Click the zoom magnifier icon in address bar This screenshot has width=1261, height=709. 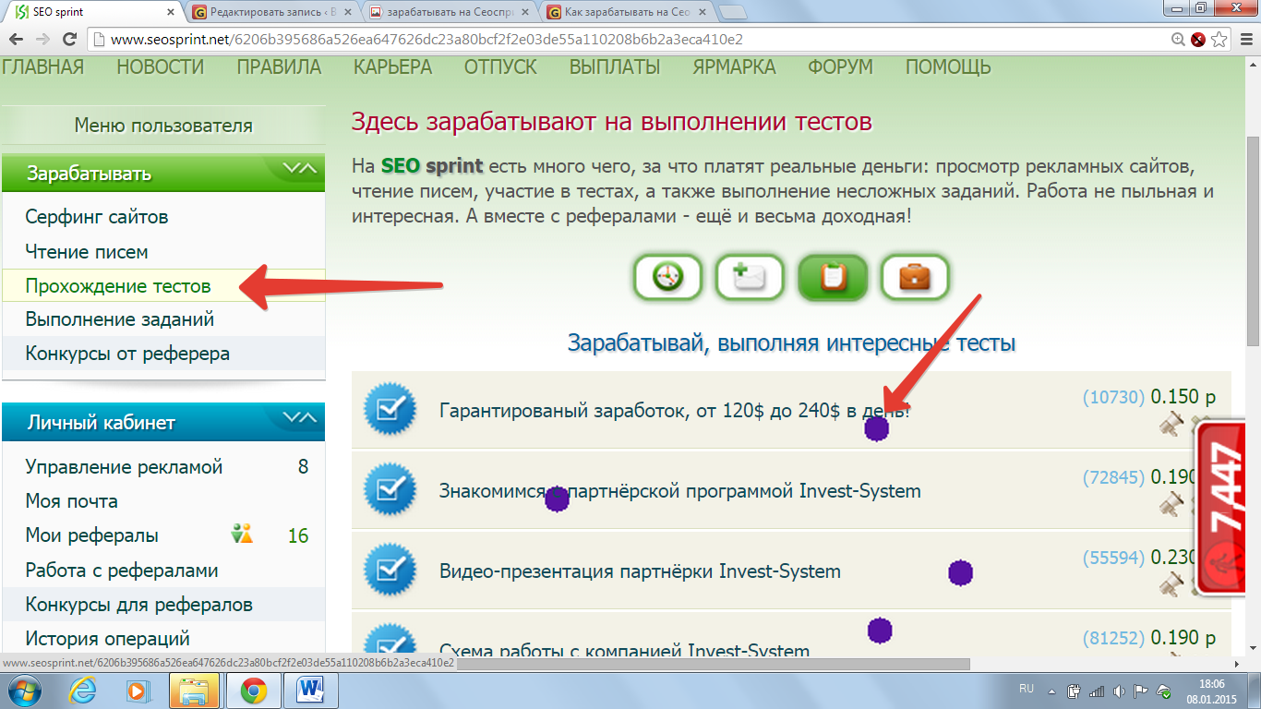click(1178, 40)
